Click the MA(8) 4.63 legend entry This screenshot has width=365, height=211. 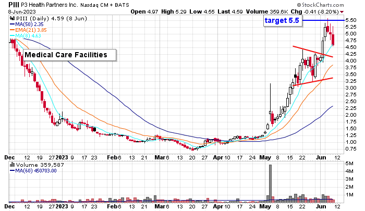[x=26, y=36]
